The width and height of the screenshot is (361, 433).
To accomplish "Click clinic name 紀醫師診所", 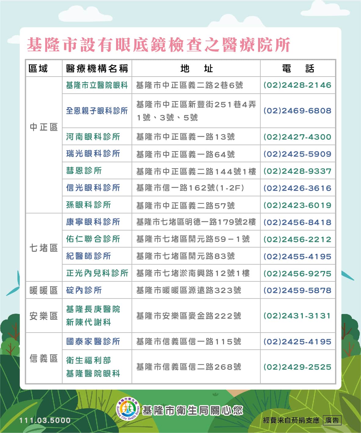I will coord(88,256).
